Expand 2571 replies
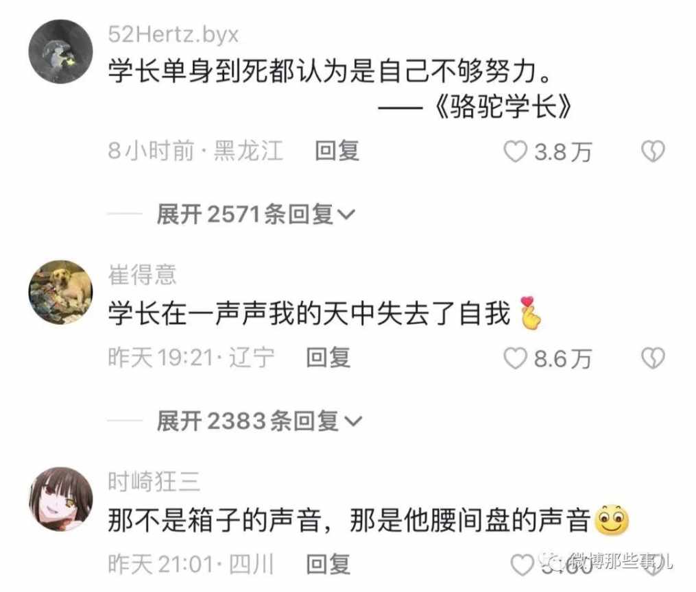696x592 pixels. (256, 214)
